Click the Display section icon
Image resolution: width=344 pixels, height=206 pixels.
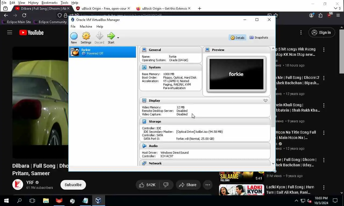click(x=144, y=101)
